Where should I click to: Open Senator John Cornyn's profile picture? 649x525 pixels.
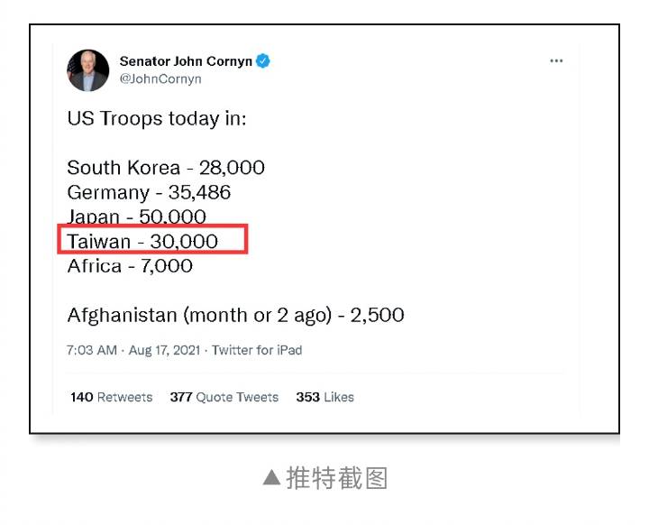pyautogui.click(x=87, y=70)
